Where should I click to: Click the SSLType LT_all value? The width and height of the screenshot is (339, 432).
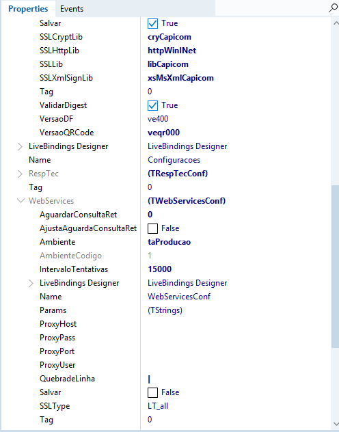(158, 406)
